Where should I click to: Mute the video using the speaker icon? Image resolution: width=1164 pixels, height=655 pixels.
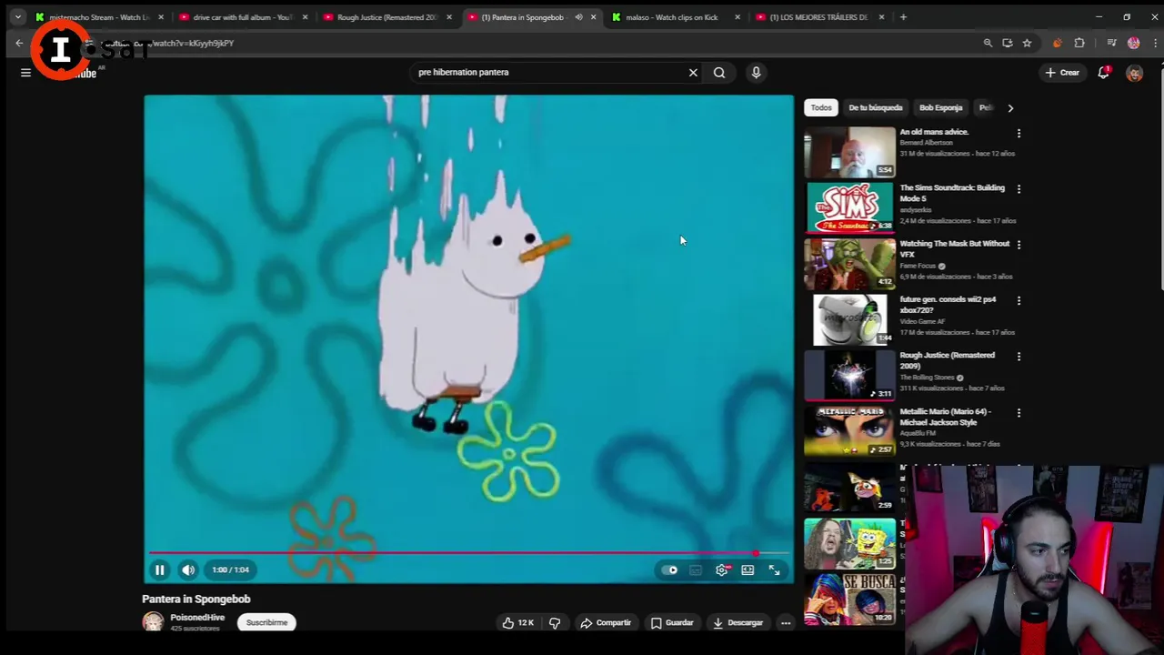click(x=188, y=570)
